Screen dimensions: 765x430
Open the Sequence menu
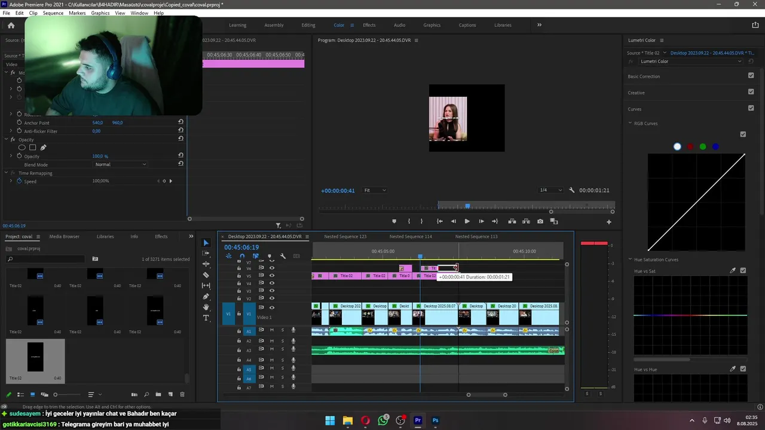click(53, 13)
